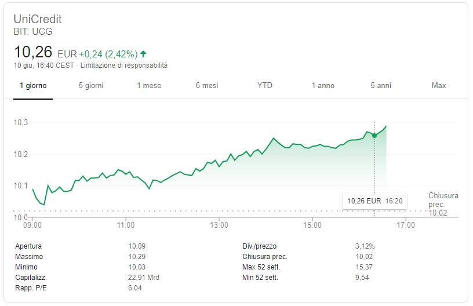This screenshot has height=306, width=473.
Task: Click the 11:00 time axis label
Action: pos(126,225)
